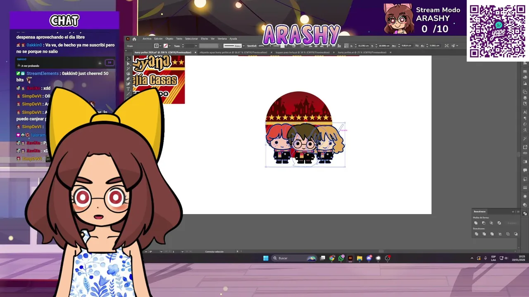Show hidden system tray icons
Viewport: 529px width, 297px height.
[x=472, y=258]
